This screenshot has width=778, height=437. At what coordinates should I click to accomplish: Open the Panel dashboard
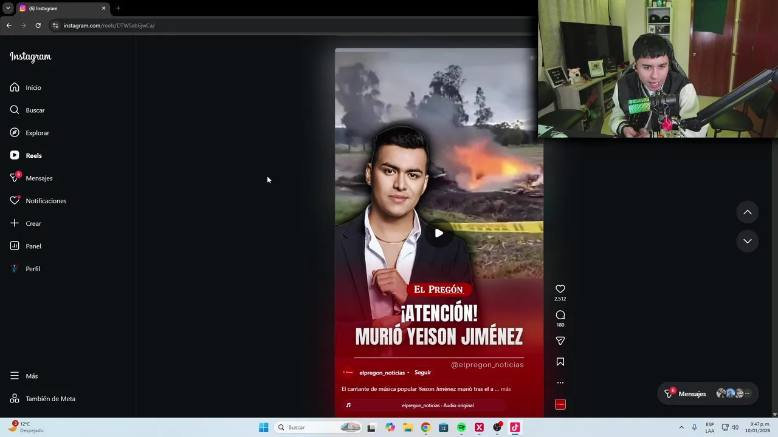[x=26, y=246]
